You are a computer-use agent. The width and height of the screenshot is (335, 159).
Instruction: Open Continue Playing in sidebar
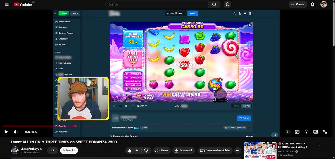click(x=64, y=33)
